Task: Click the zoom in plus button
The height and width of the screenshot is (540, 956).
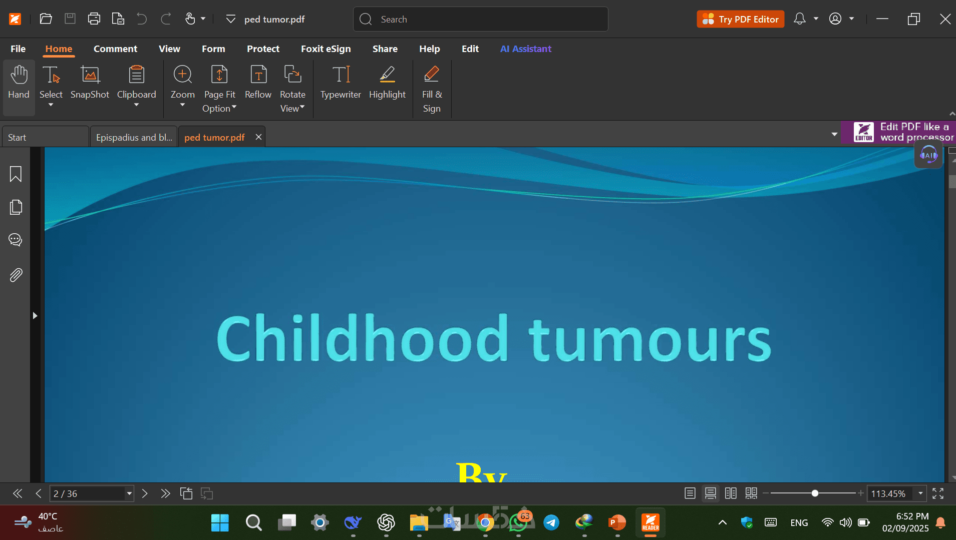Action: [x=860, y=493]
